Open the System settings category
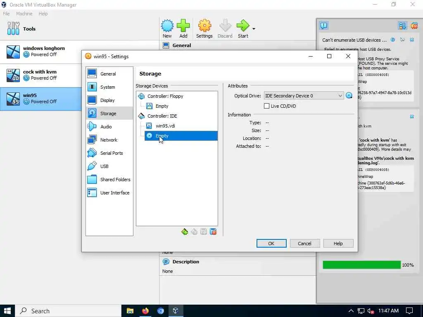 (109, 87)
